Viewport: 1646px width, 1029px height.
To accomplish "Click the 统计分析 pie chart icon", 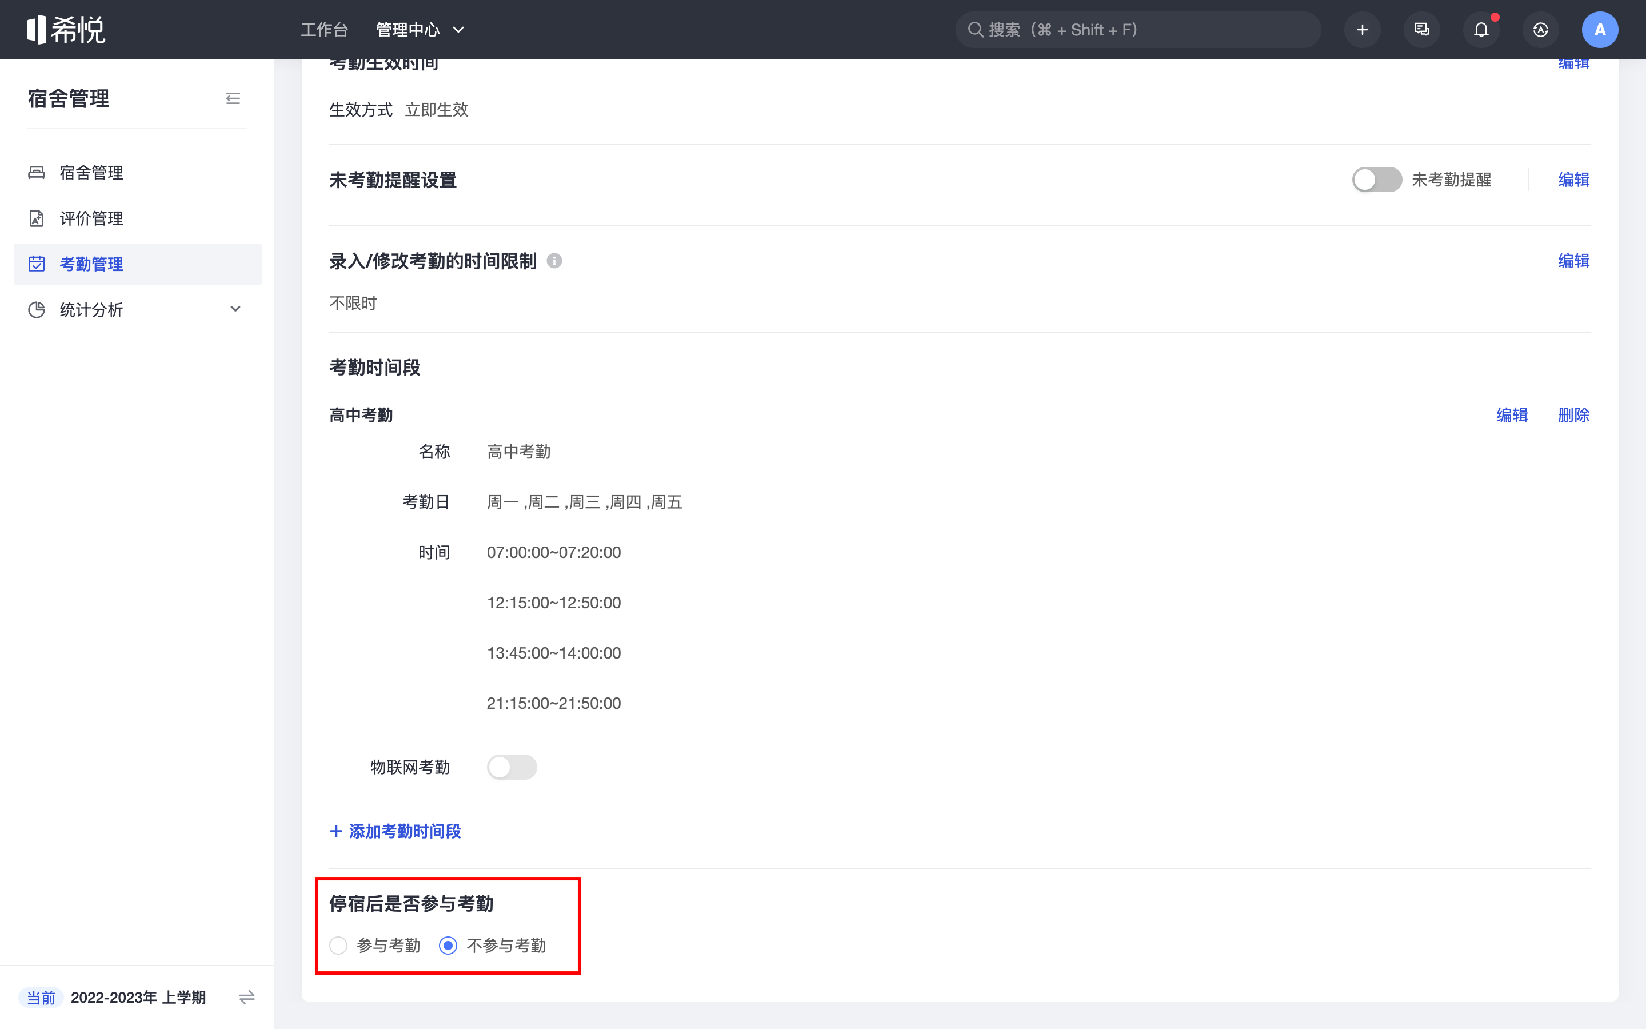I will (x=37, y=310).
